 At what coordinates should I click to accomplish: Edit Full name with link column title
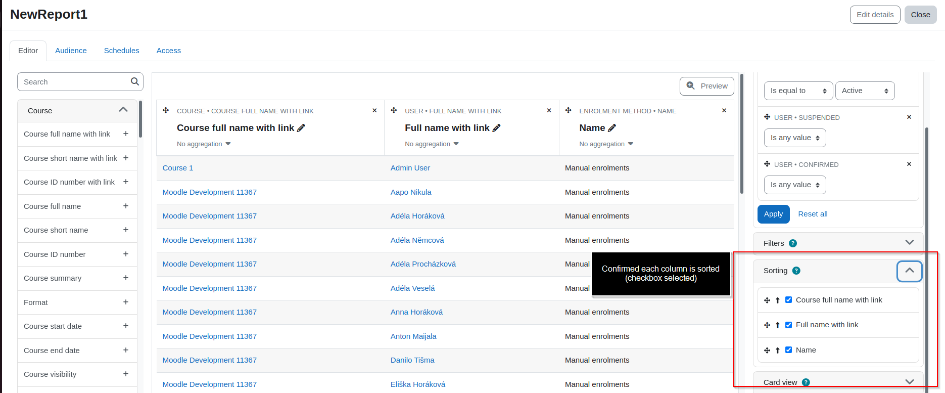(x=496, y=128)
